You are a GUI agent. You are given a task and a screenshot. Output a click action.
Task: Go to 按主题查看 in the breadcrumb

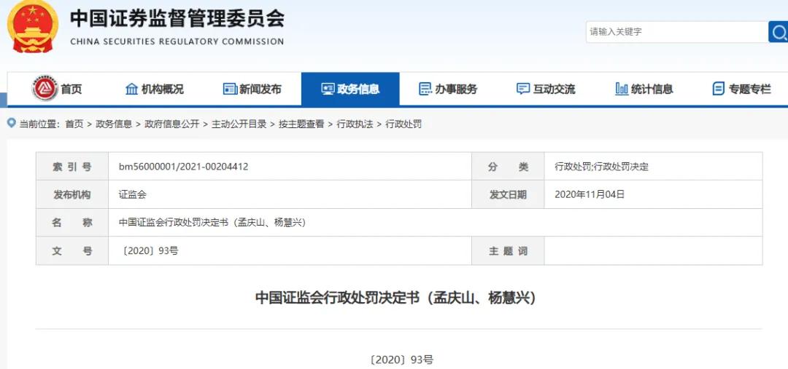(301, 124)
